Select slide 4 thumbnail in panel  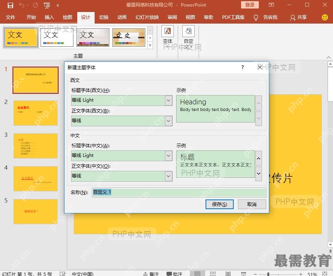(x=36, y=179)
